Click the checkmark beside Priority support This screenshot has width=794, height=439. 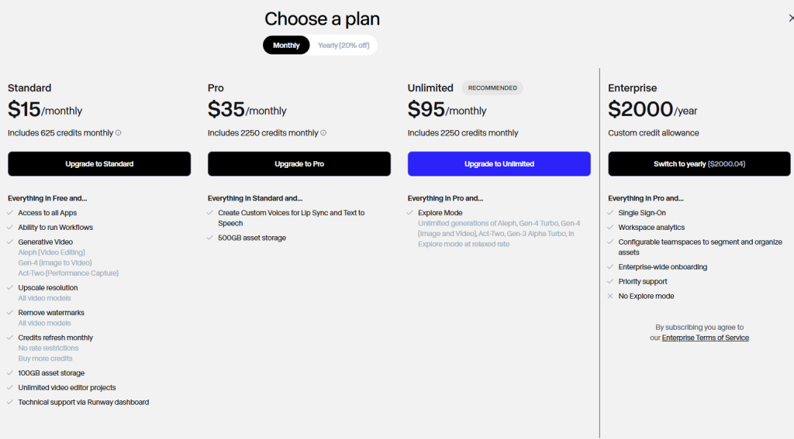coord(611,281)
